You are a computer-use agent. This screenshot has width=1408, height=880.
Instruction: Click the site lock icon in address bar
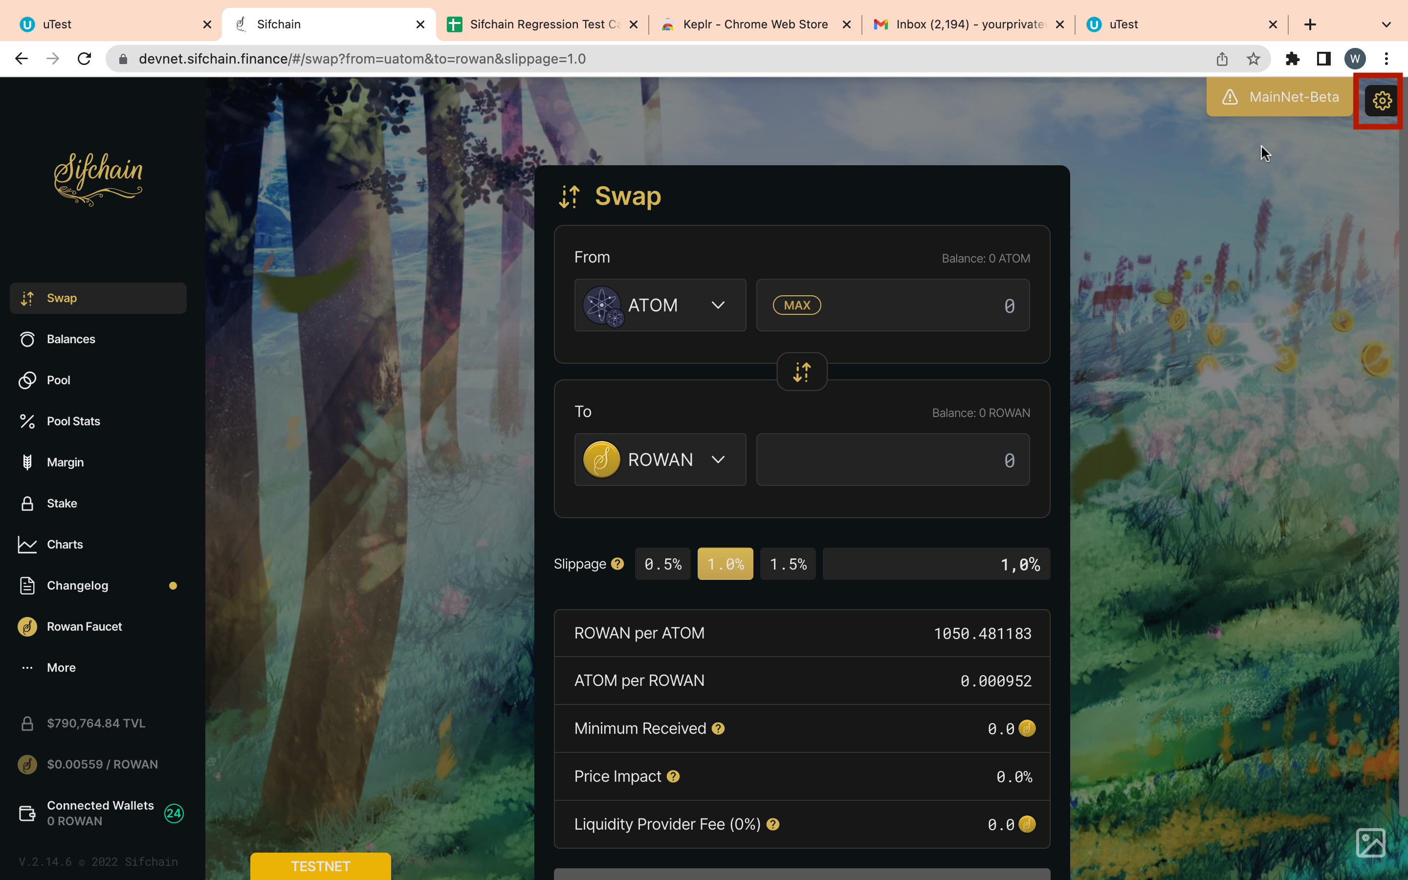pyautogui.click(x=123, y=59)
